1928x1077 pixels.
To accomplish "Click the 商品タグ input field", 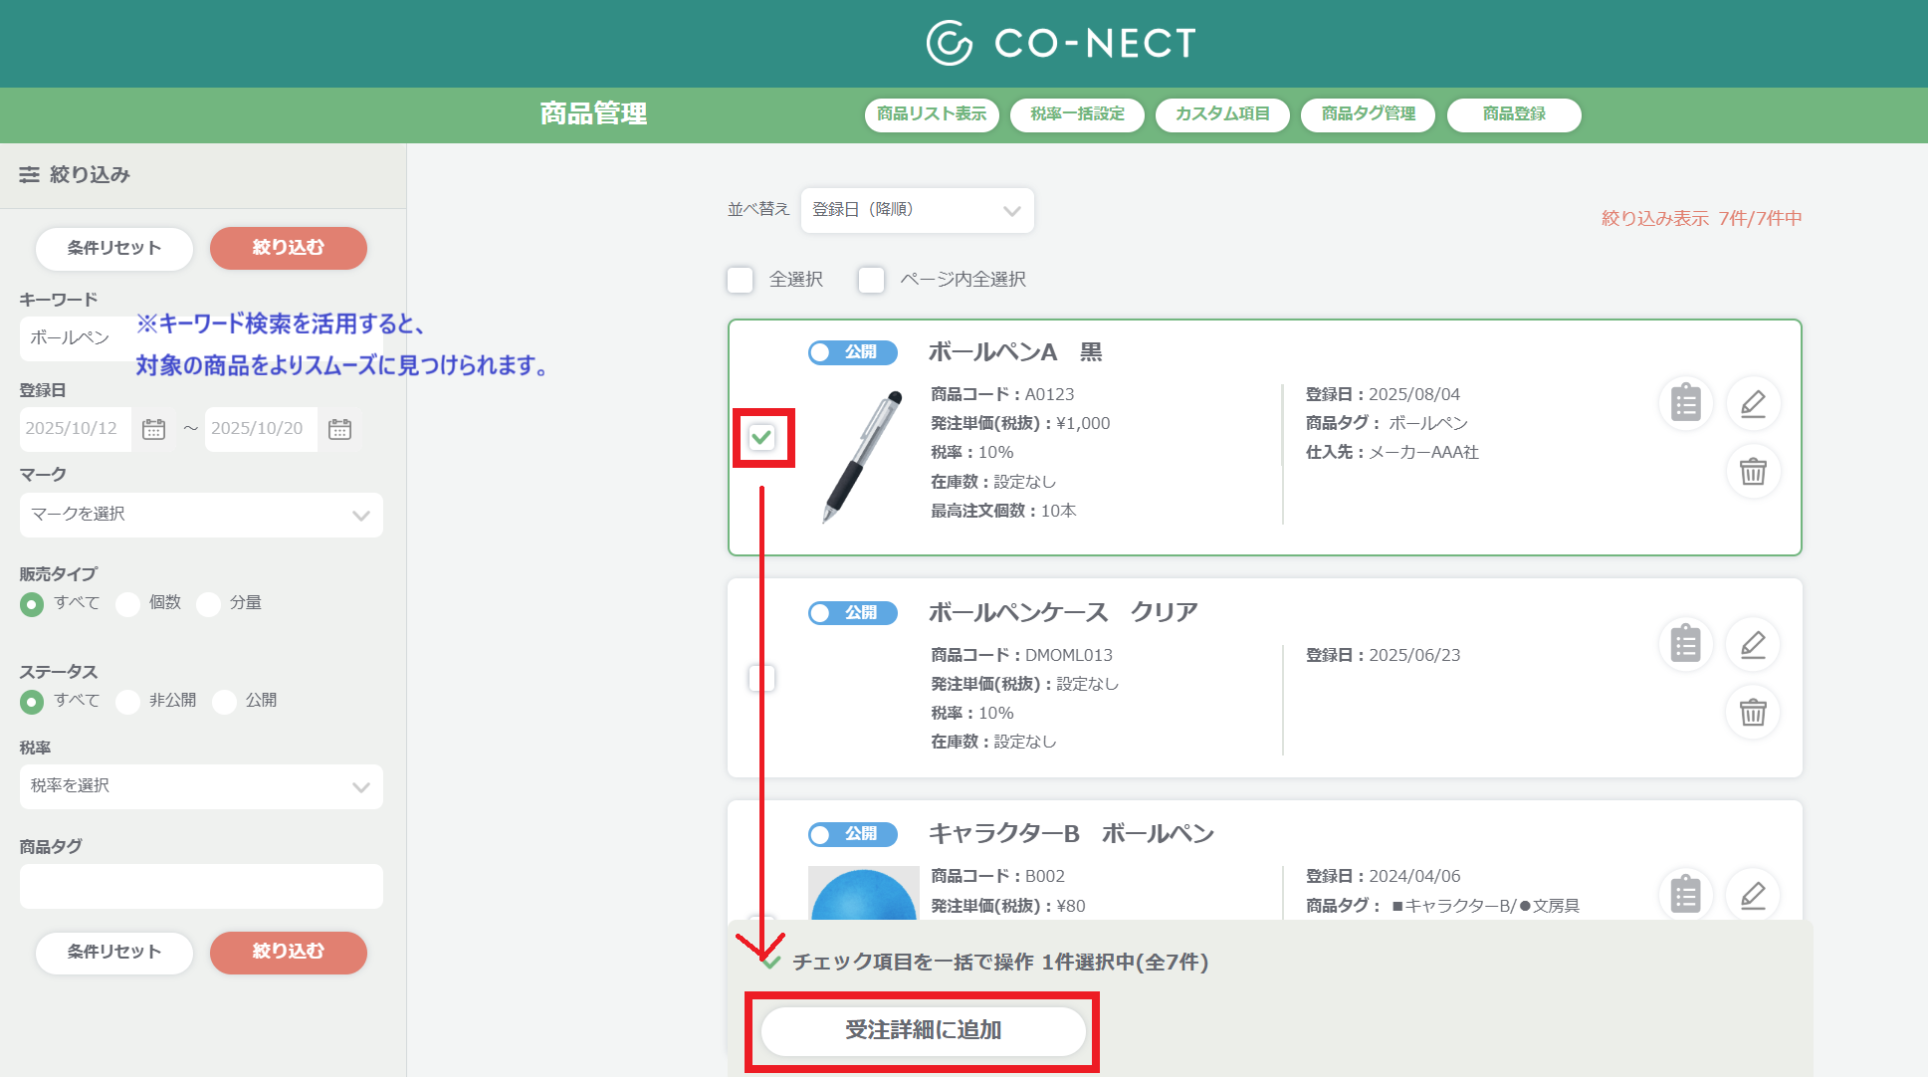I will (201, 886).
